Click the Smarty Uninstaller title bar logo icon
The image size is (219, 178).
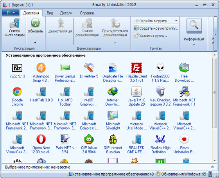(5, 5)
